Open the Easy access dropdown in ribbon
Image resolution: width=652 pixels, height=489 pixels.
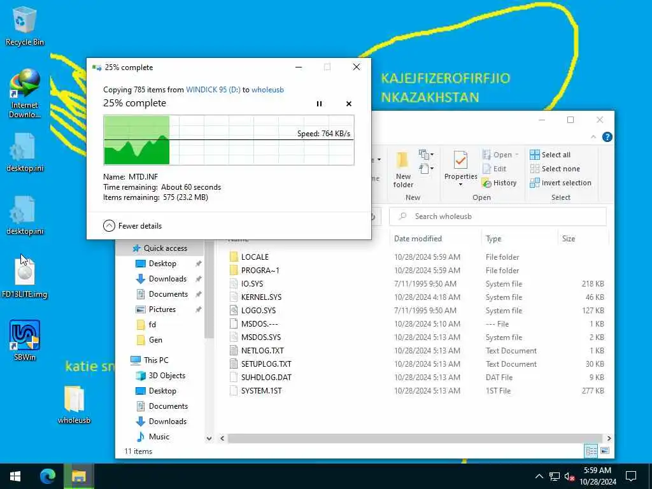[426, 168]
